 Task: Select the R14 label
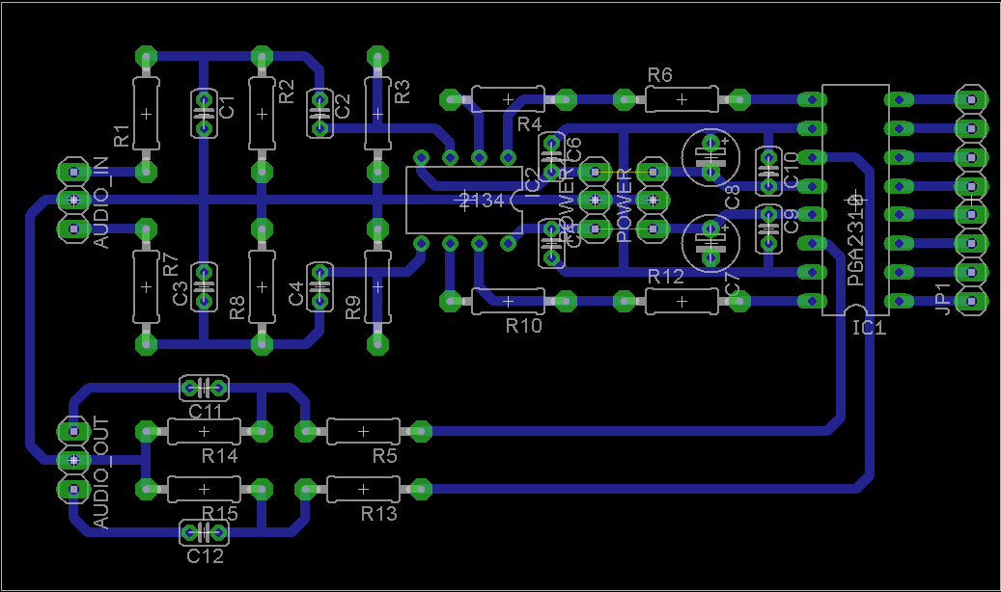[220, 456]
